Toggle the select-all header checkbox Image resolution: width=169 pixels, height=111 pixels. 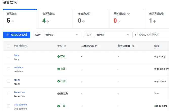click(x=8, y=46)
